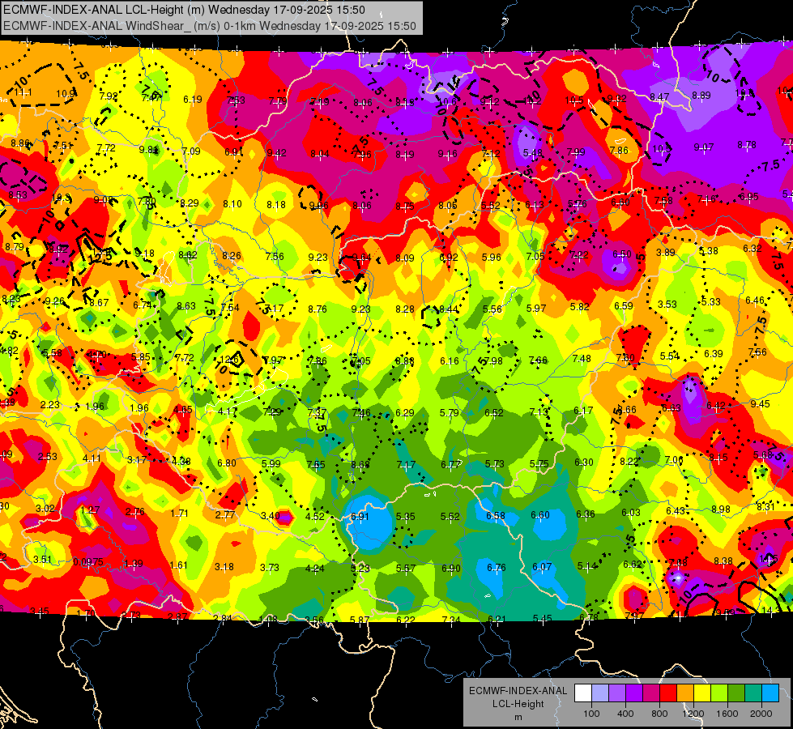Click the legend label 1600
Screen dimensions: 793x729
tap(727, 714)
